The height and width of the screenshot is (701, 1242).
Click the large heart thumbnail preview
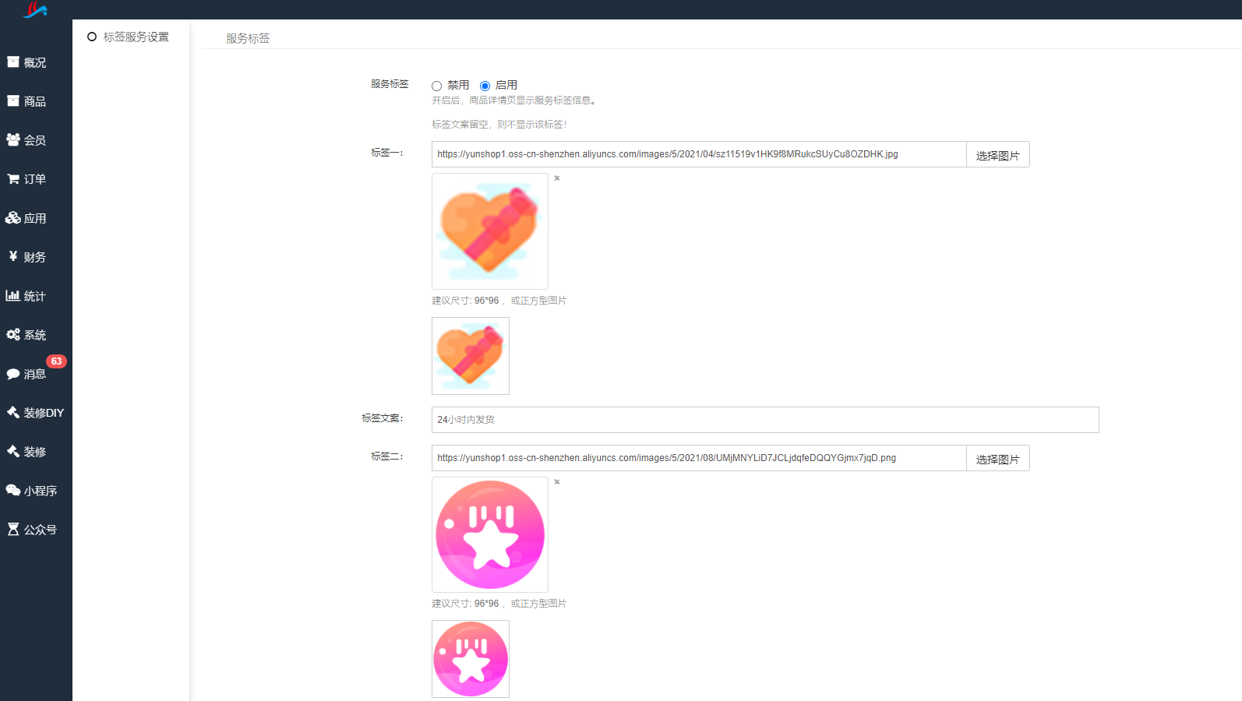coord(490,231)
